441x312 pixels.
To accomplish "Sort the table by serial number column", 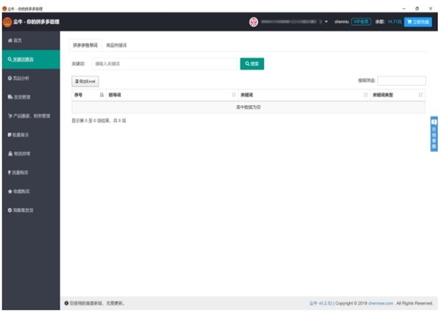I will point(89,95).
